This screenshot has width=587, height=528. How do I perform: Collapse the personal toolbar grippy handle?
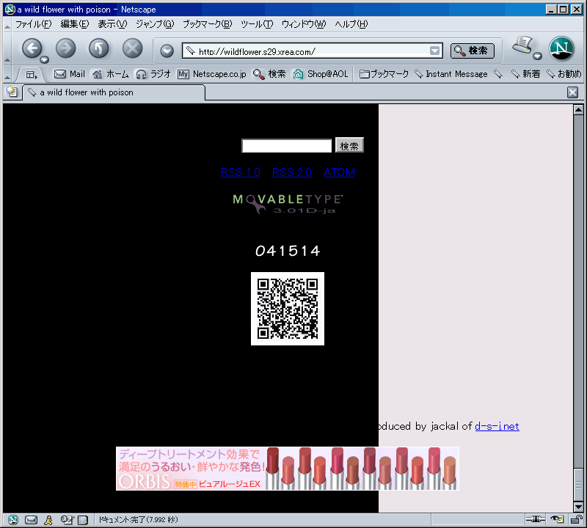click(x=7, y=74)
